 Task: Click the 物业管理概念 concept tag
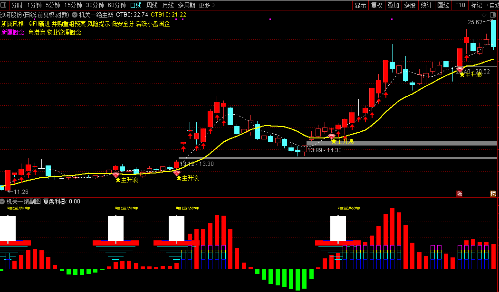tap(64, 32)
